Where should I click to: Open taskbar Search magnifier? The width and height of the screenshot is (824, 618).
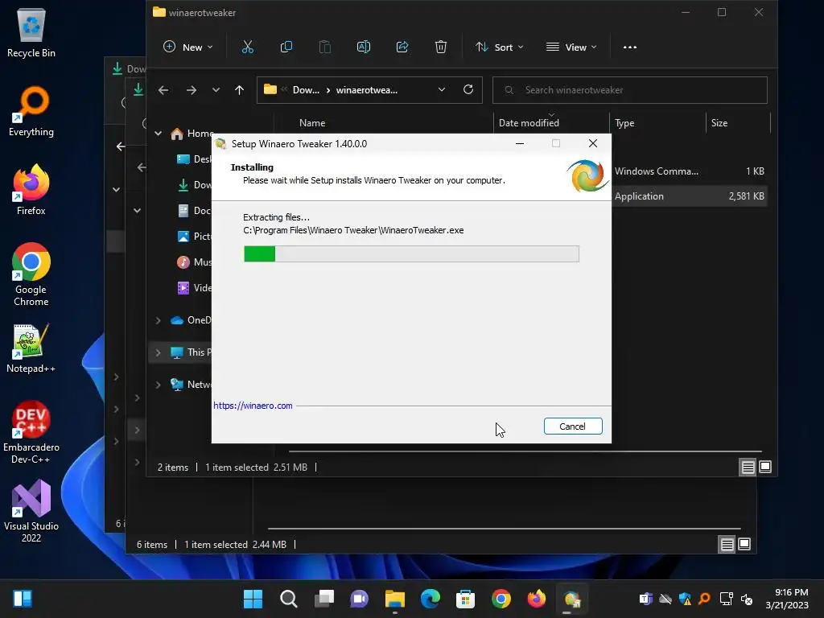[289, 599]
